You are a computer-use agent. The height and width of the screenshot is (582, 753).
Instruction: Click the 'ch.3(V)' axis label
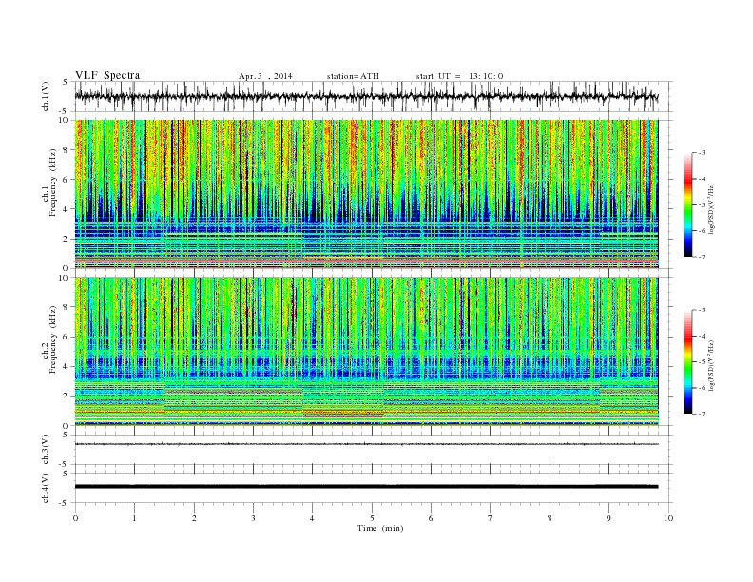[46, 449]
